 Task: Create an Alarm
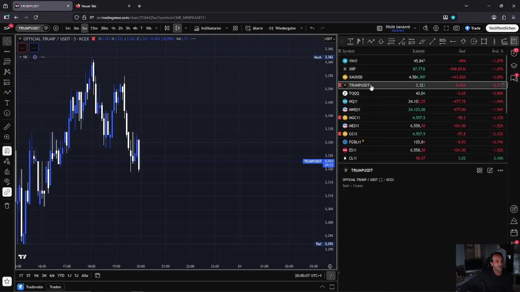[254, 28]
